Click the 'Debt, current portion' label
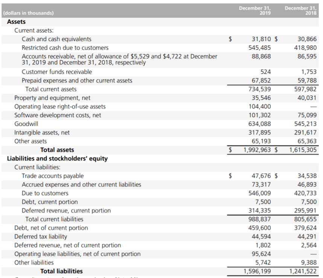The height and width of the screenshot is (278, 323). coord(50,202)
